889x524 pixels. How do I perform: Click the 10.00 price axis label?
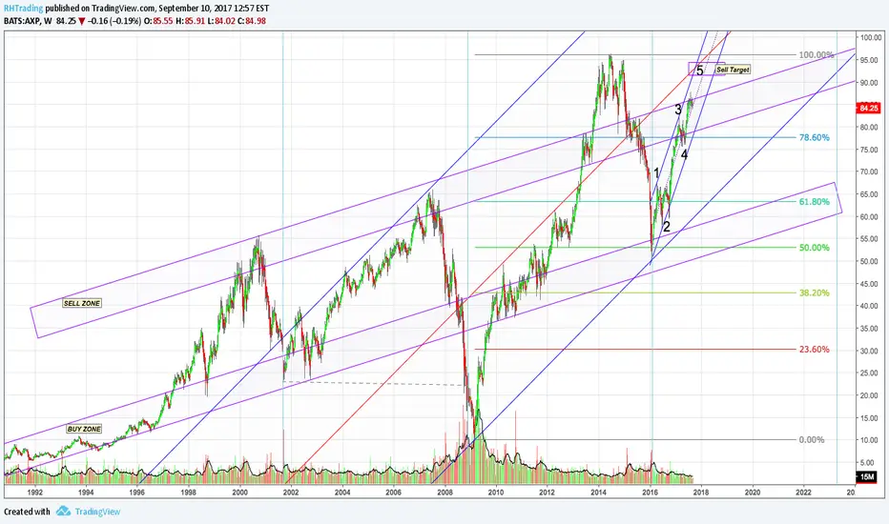(871, 440)
